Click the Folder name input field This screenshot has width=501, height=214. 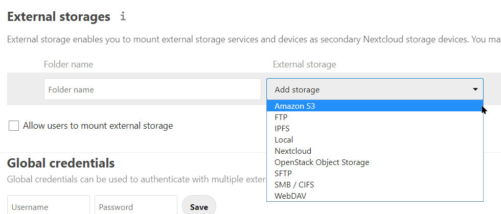coord(152,89)
